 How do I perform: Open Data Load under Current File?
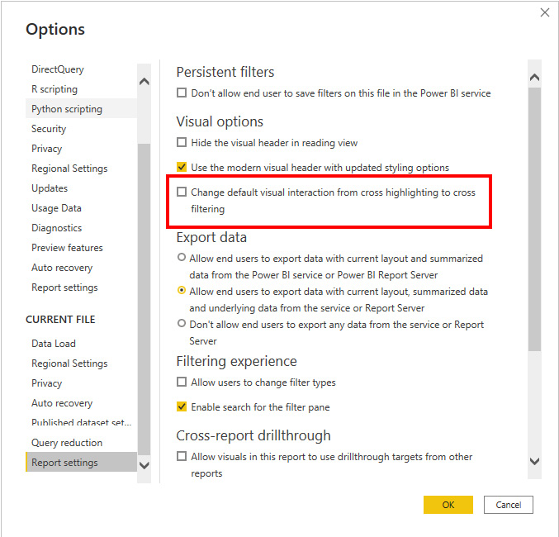(x=54, y=344)
